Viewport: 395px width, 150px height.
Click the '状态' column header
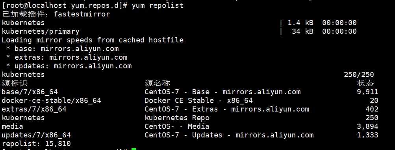[365, 83]
